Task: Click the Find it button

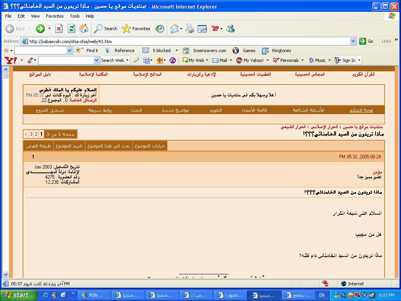Action: tap(87, 51)
